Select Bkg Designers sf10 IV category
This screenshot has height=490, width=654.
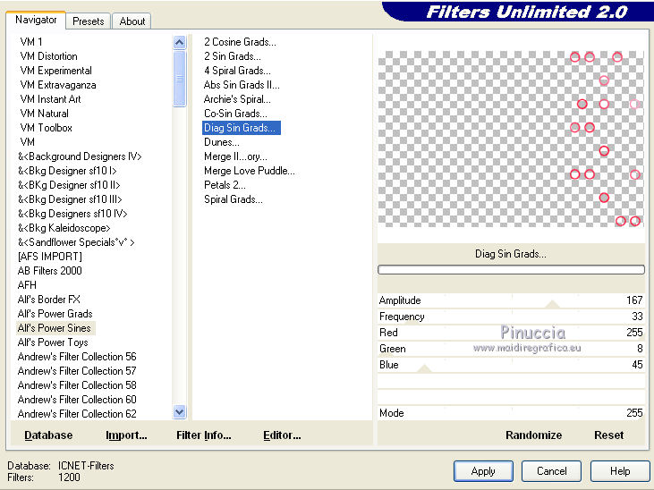click(x=72, y=214)
